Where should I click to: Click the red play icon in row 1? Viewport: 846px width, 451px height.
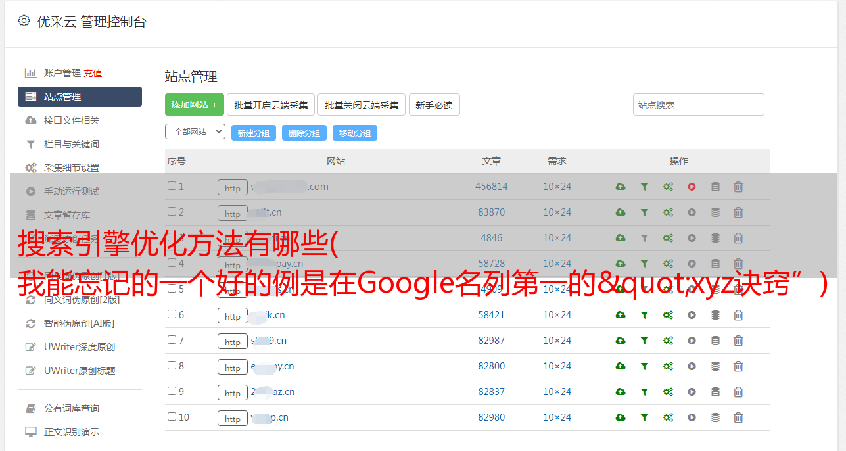[692, 187]
